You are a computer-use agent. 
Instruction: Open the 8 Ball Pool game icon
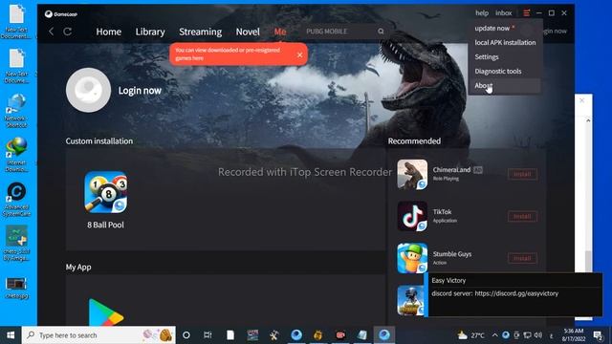coord(106,192)
